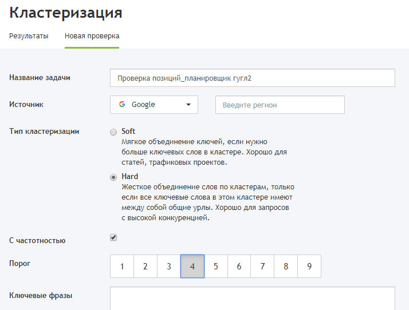
Task: Switch to the Результаты tab
Action: coord(29,35)
